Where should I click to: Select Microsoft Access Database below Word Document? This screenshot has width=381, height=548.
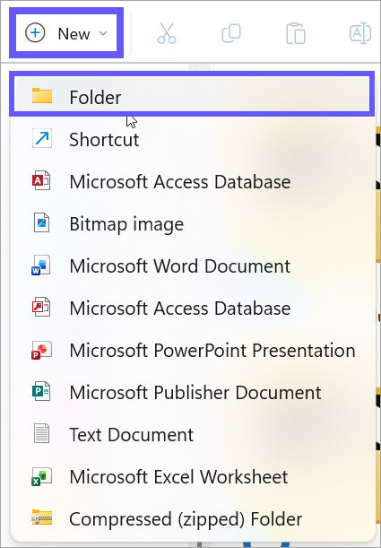tap(192, 308)
